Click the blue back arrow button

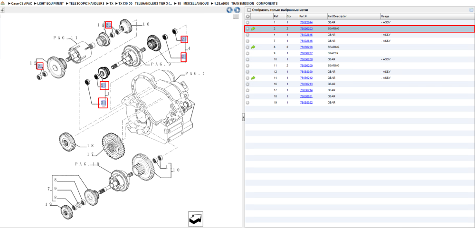point(229,10)
